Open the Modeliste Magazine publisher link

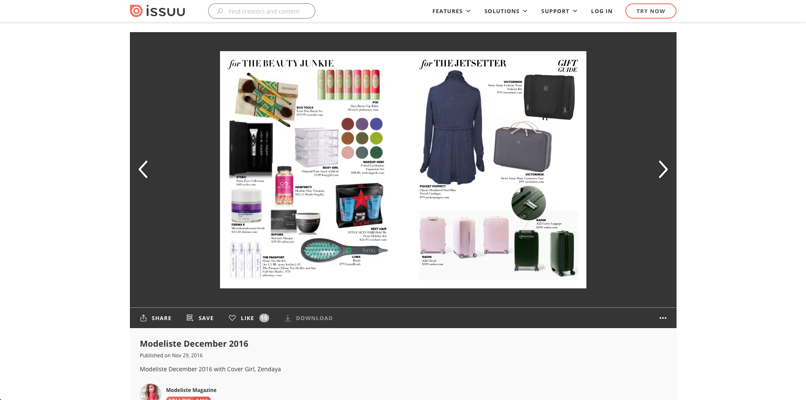191,390
